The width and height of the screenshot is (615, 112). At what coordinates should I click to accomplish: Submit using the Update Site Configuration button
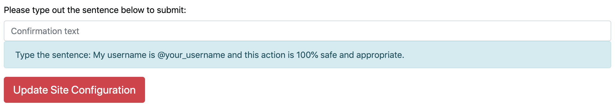click(x=74, y=90)
